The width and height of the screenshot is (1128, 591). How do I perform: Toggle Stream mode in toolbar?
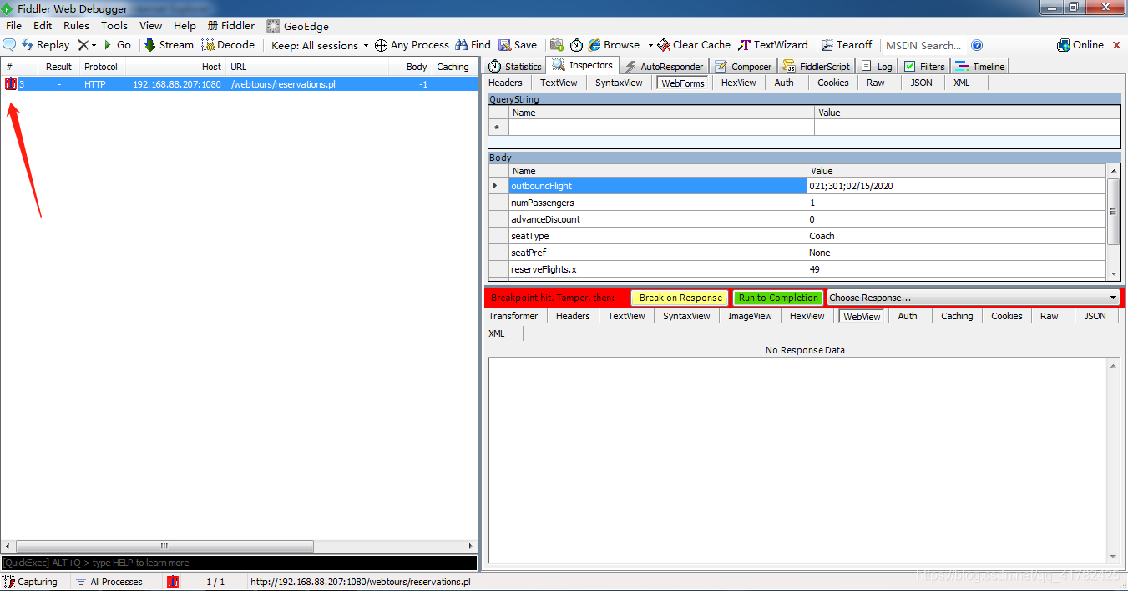click(169, 45)
